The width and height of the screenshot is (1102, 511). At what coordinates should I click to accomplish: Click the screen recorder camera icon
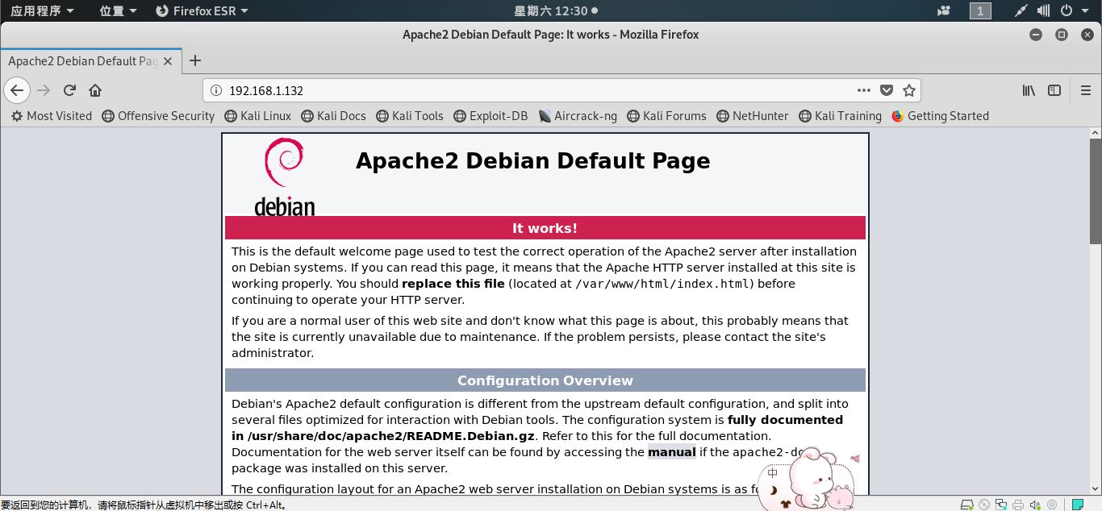click(944, 10)
